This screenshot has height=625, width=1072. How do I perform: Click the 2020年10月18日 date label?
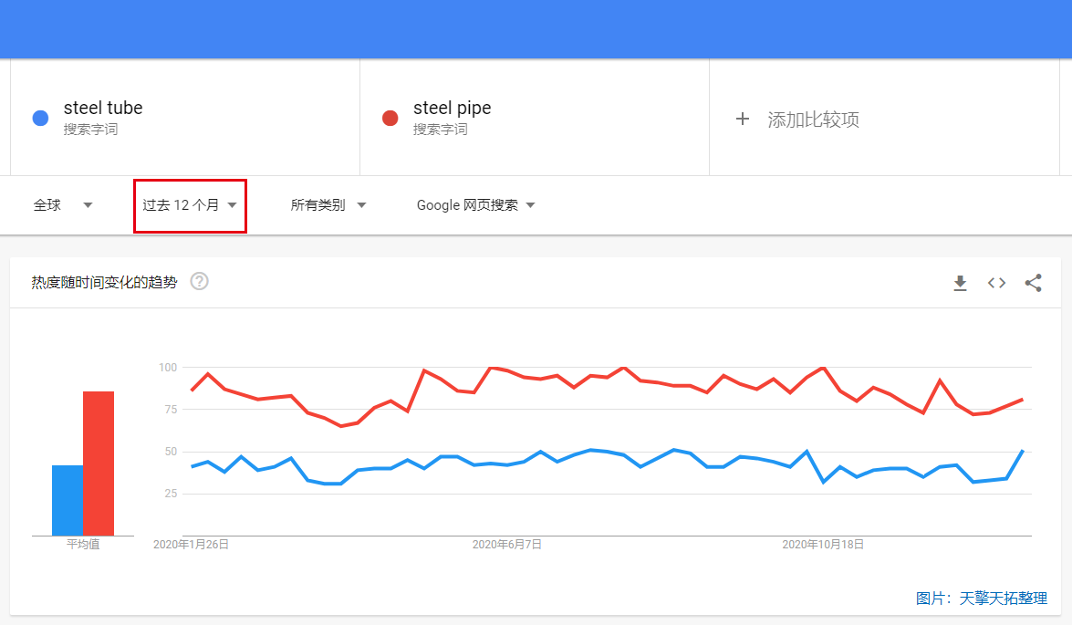[822, 545]
